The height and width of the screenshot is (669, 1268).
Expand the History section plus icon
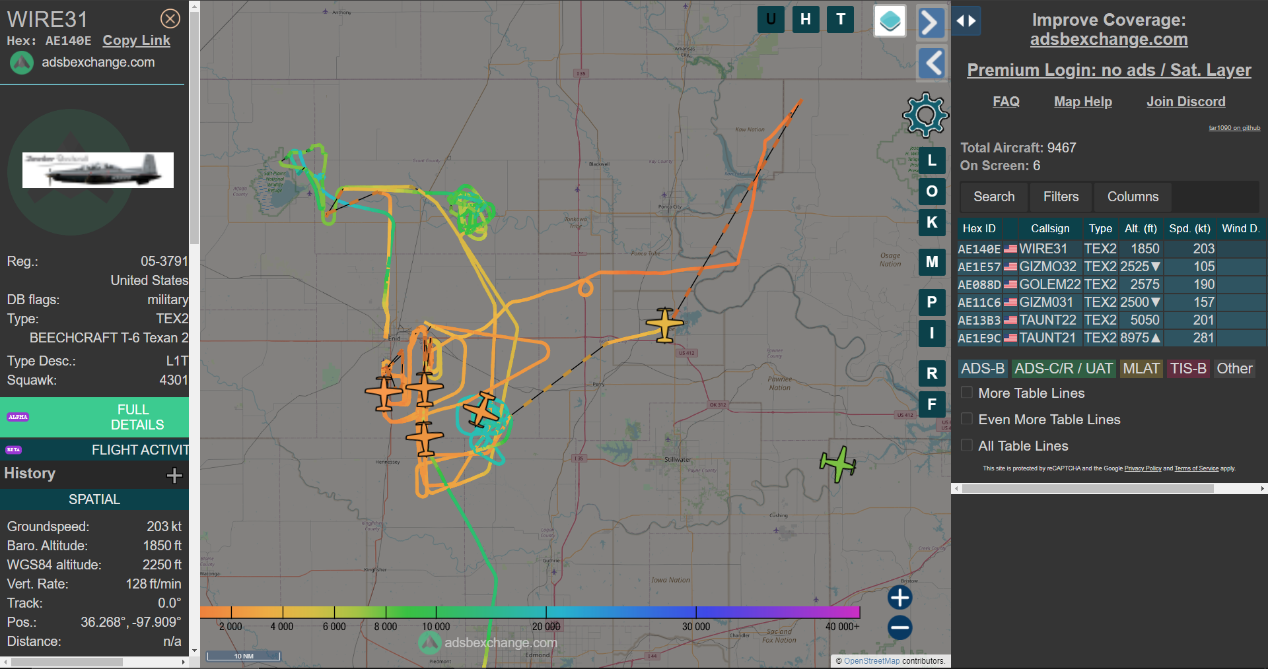[174, 475]
